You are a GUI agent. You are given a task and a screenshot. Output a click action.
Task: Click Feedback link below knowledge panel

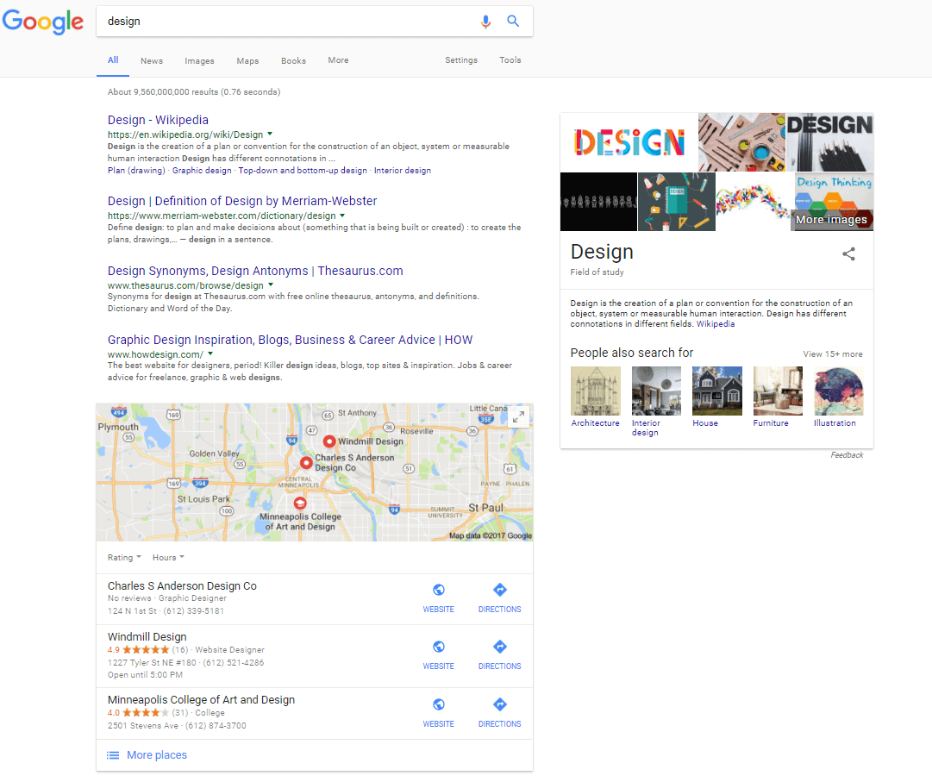point(847,455)
